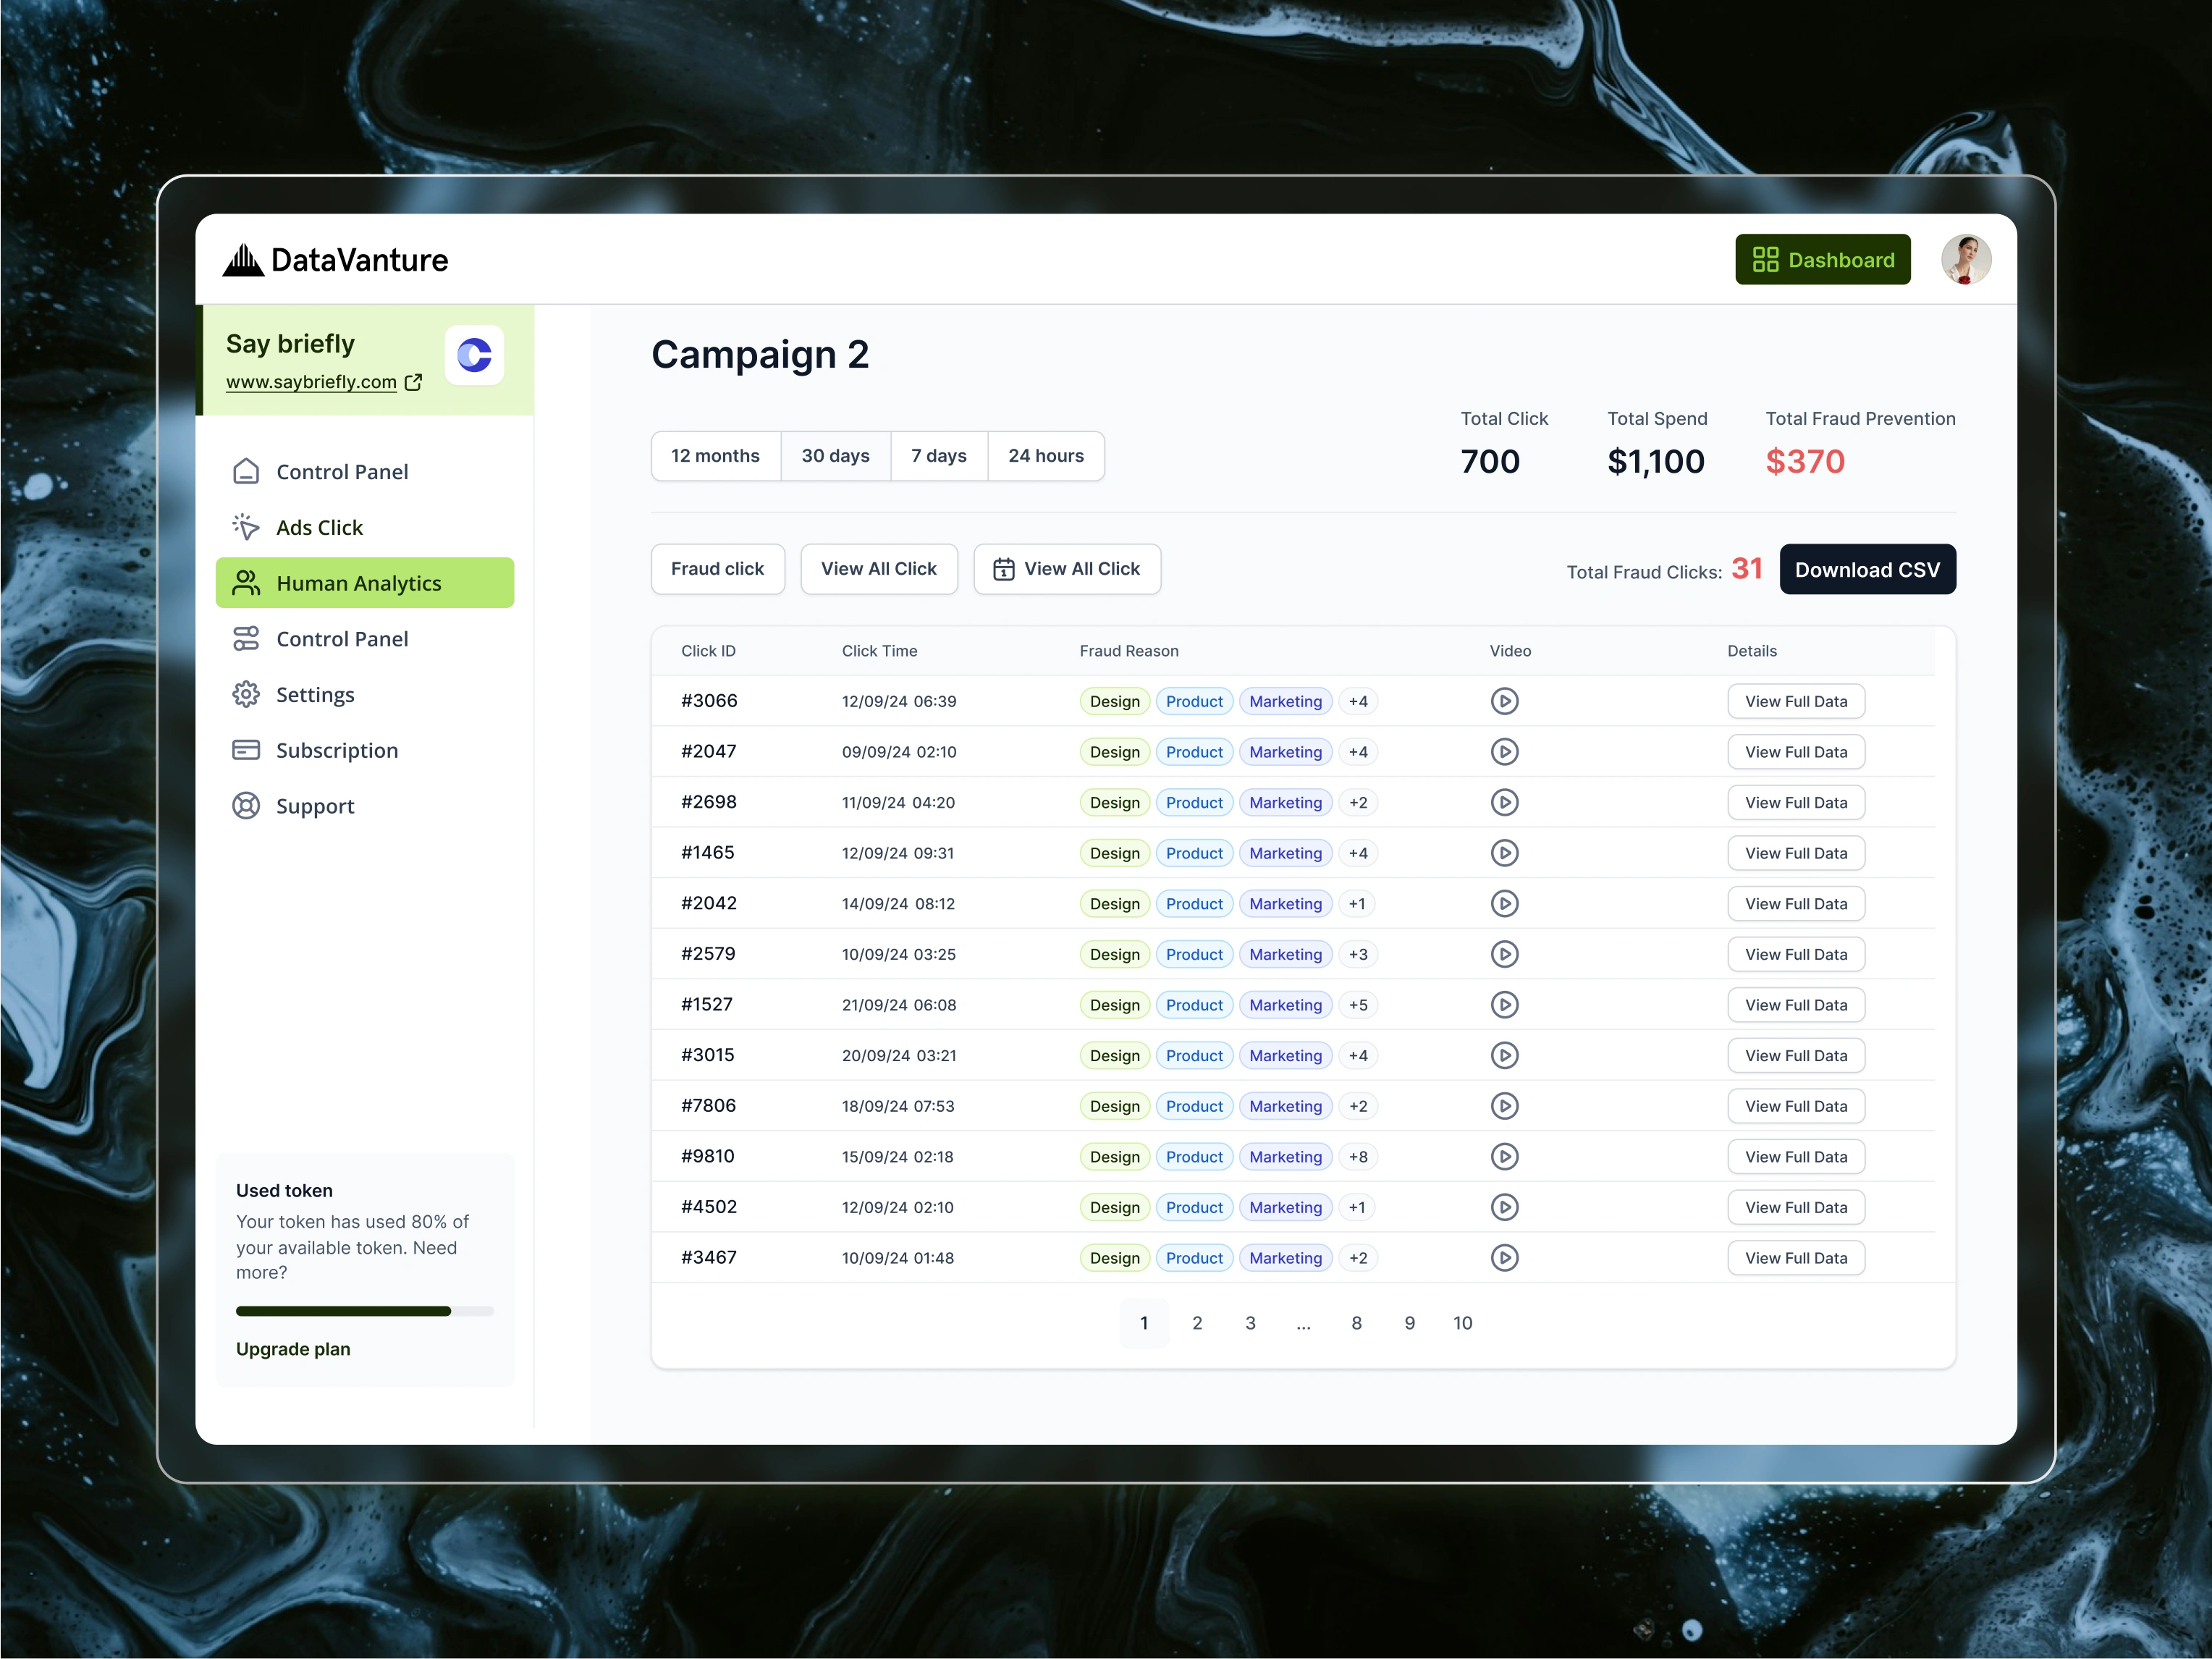Expand the +4 tags on row #3066
This screenshot has height=1659, width=2212.
[1358, 701]
